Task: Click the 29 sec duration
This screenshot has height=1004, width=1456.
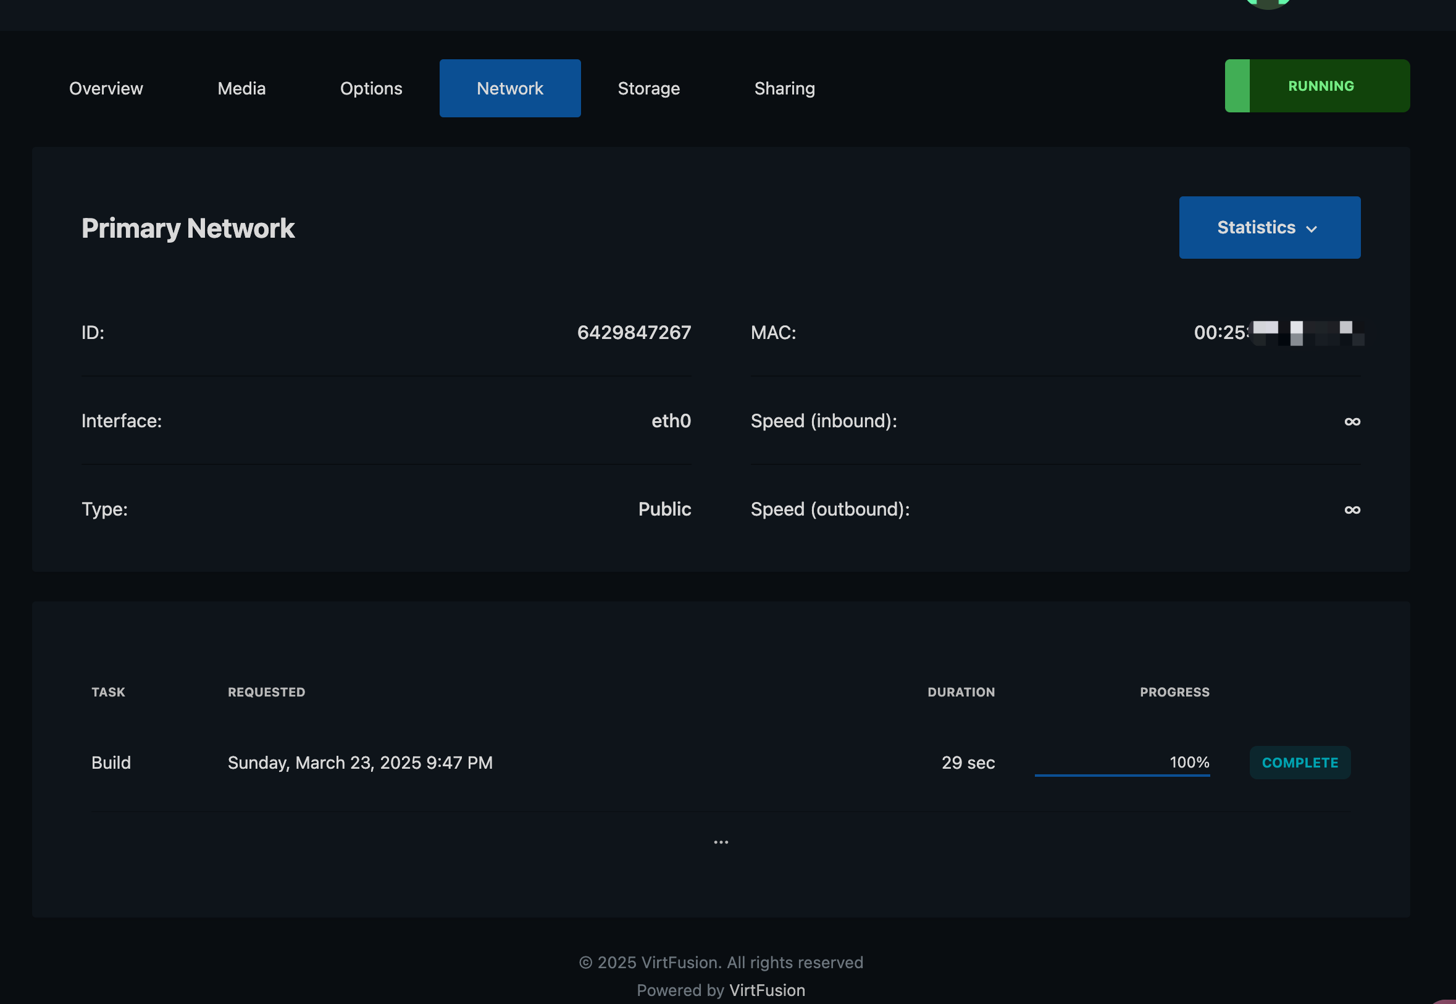Action: coord(968,763)
